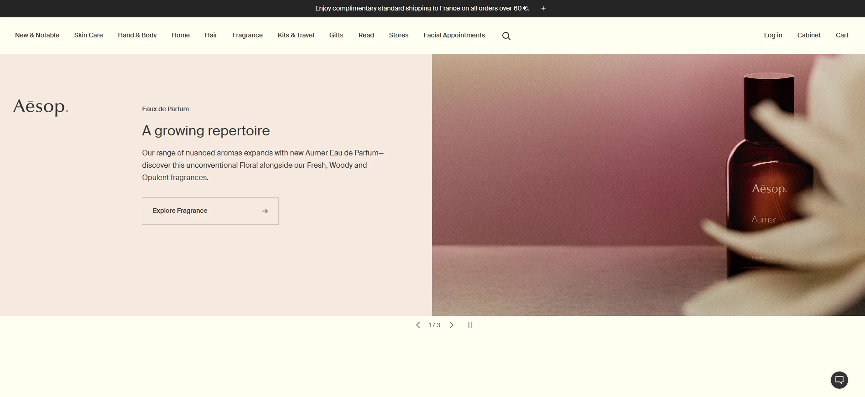Open the New & Notable menu
The width and height of the screenshot is (865, 397).
pos(37,35)
